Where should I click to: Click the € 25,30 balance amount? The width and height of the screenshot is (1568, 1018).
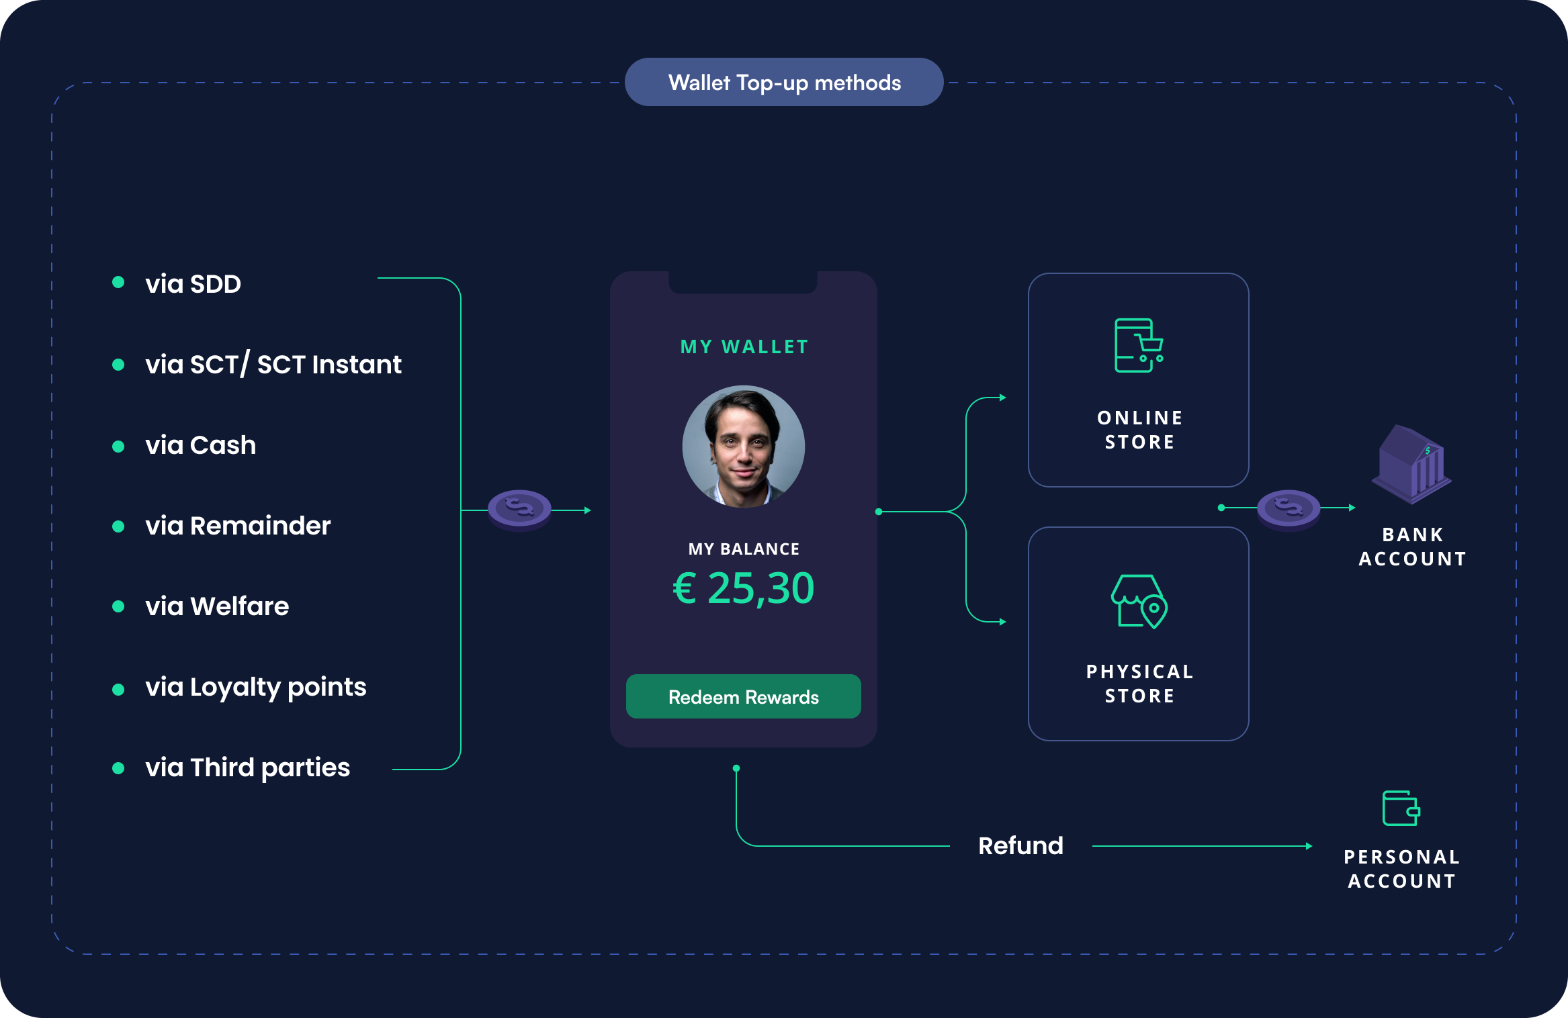[743, 588]
